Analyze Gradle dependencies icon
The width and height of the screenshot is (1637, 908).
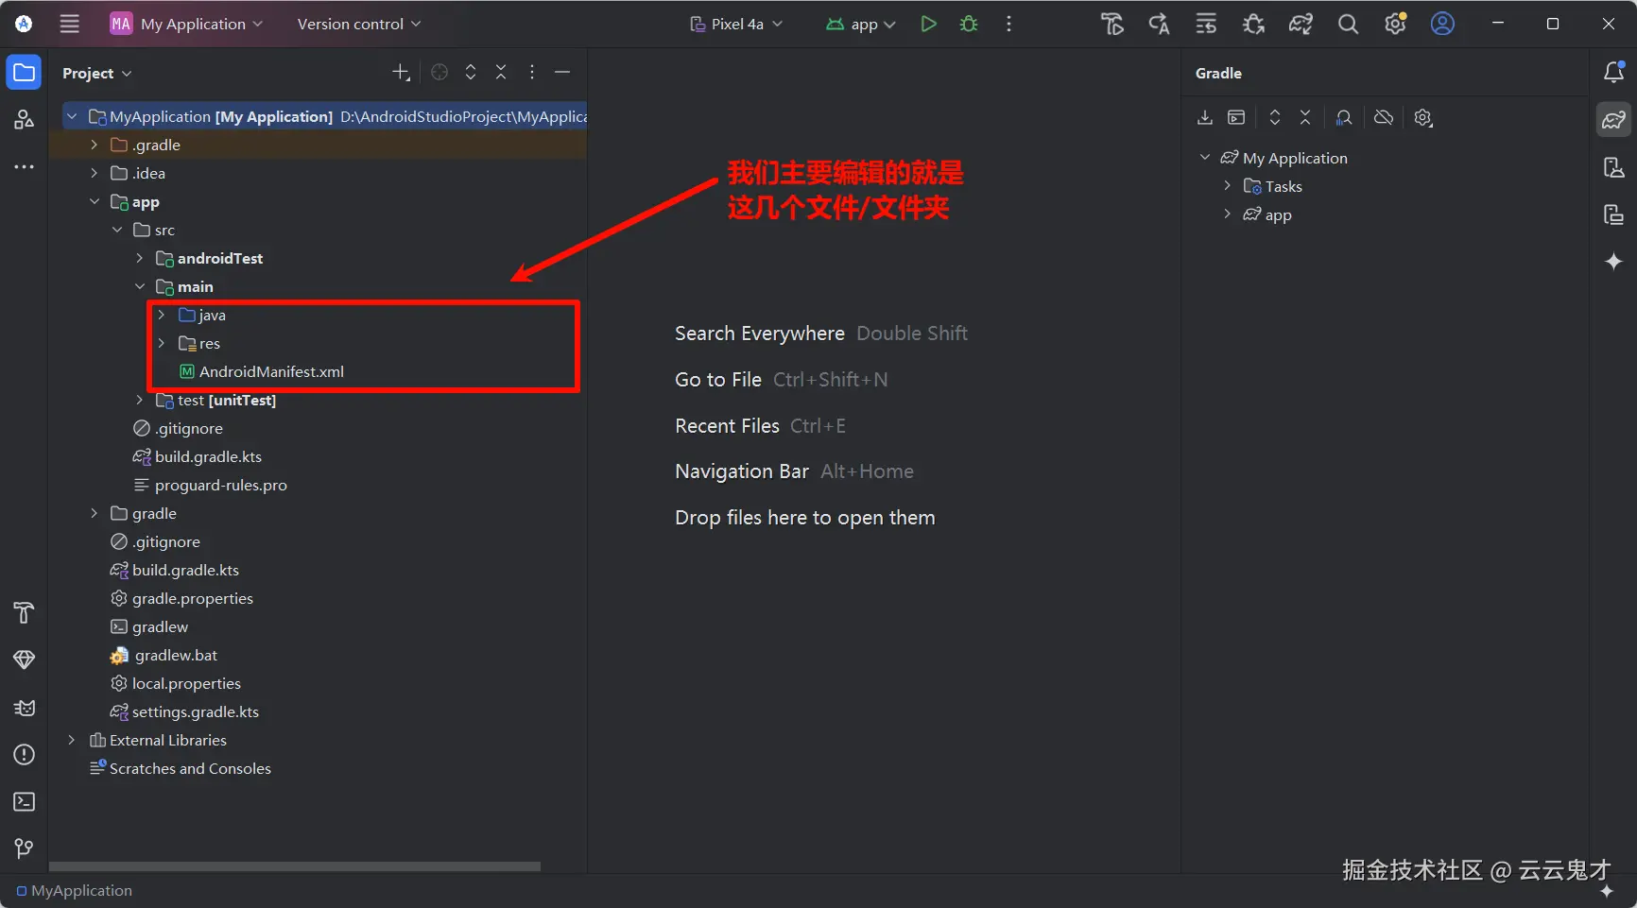point(1344,118)
